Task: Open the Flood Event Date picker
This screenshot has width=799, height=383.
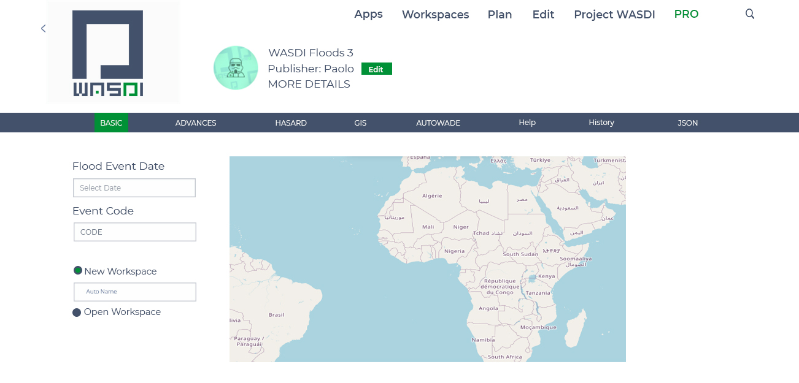Action: (x=134, y=188)
